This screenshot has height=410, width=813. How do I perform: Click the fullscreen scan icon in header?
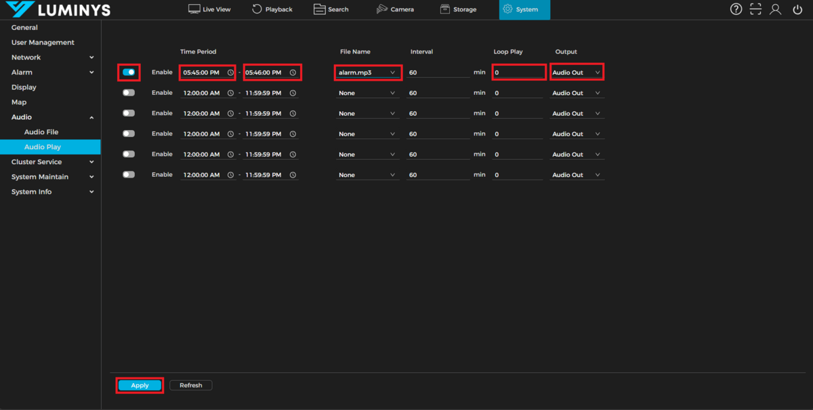pos(755,9)
